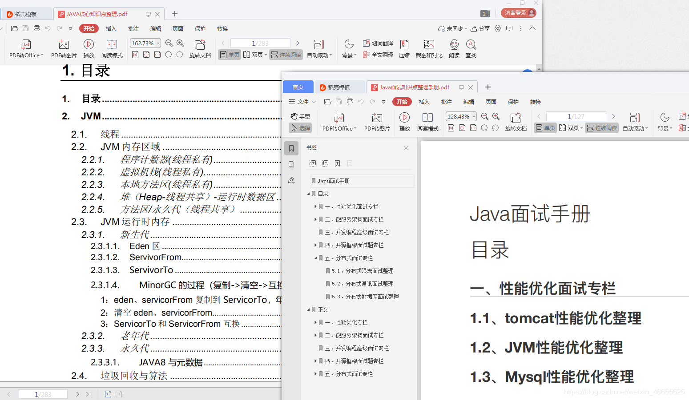Click 旋转文档 rotate document in front window
Viewport: 689px width, 400px height.
click(x=516, y=122)
